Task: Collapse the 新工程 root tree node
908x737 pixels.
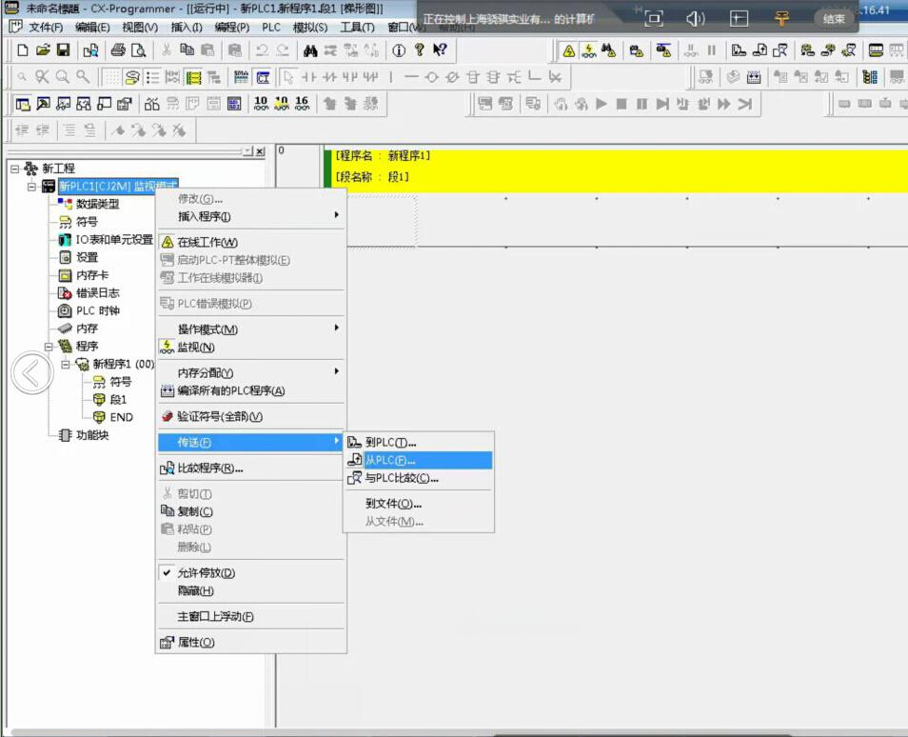Action: point(14,169)
